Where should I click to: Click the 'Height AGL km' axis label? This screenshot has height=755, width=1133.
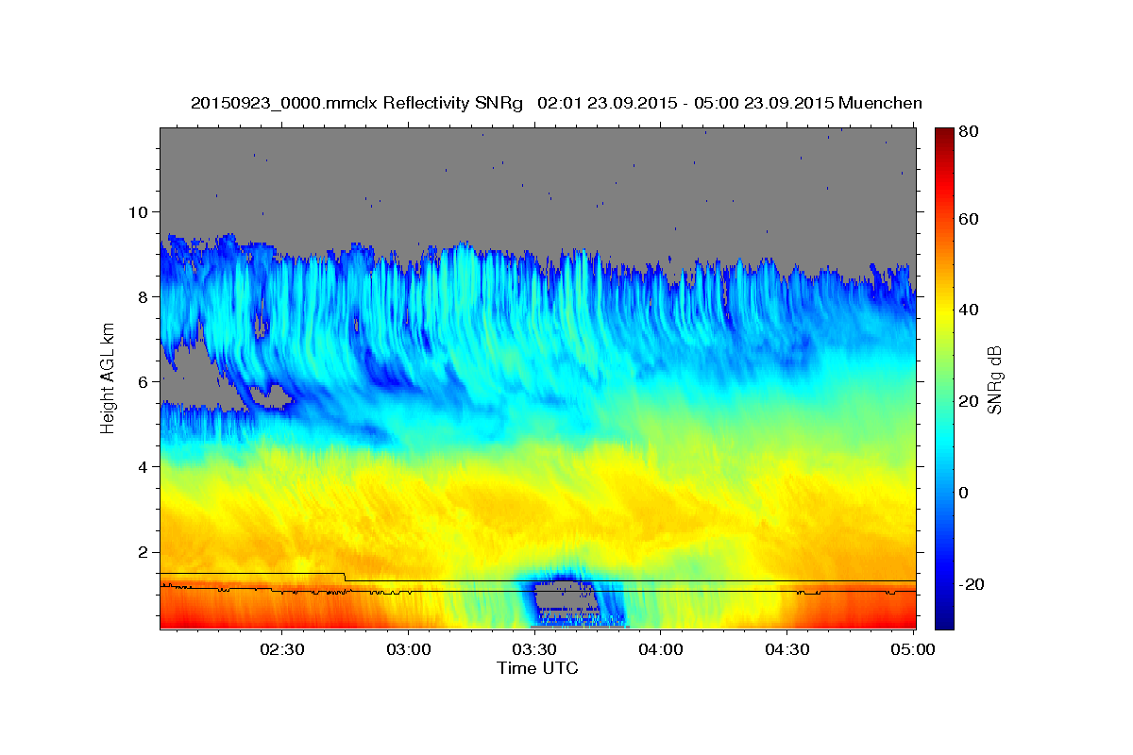[x=108, y=377]
